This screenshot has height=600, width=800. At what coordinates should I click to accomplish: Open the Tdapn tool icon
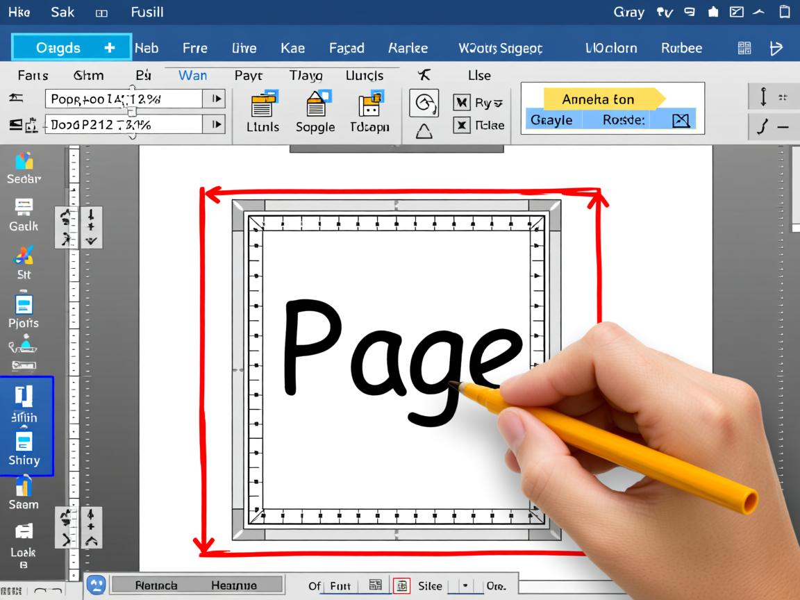(369, 104)
